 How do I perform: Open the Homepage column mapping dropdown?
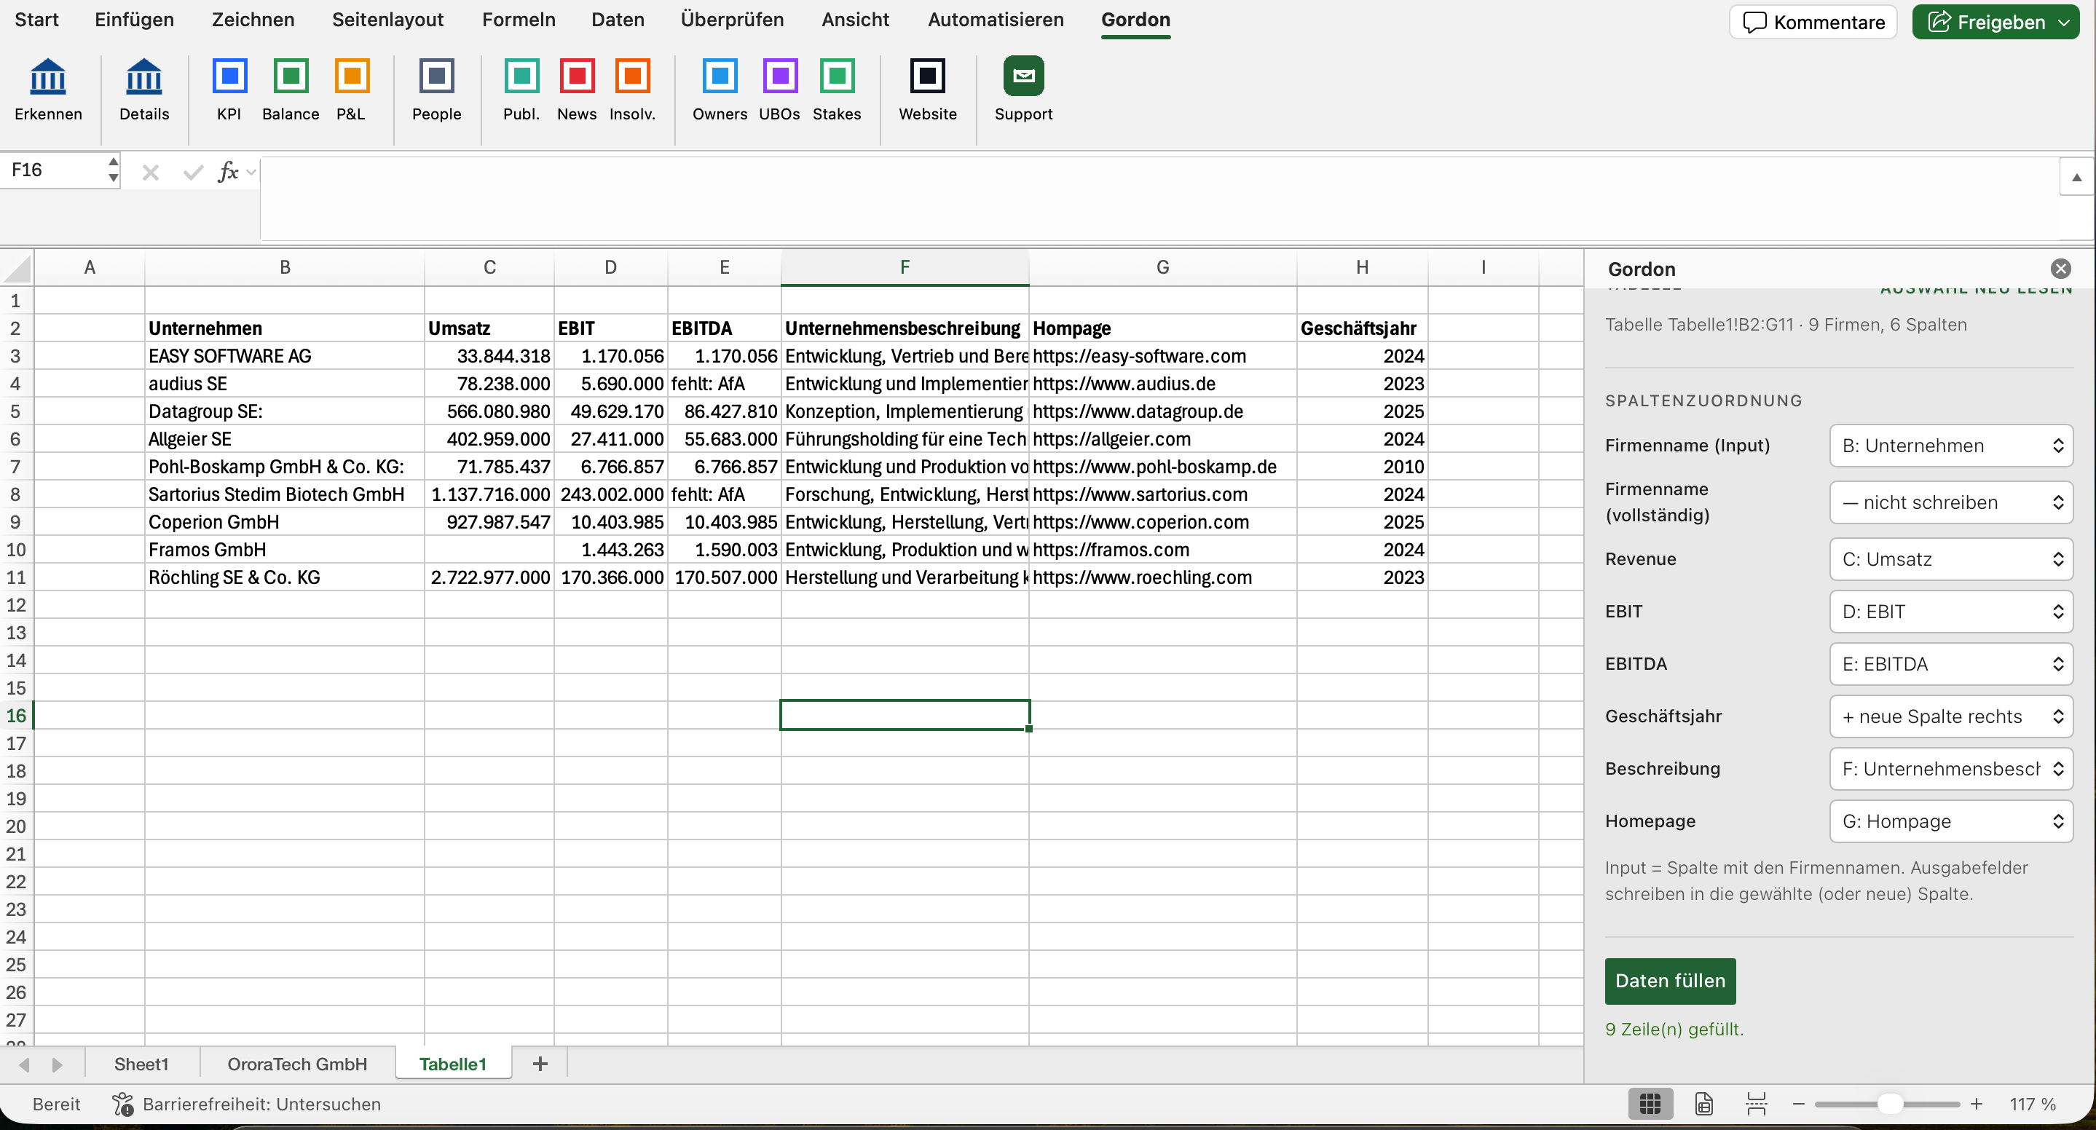point(1950,822)
